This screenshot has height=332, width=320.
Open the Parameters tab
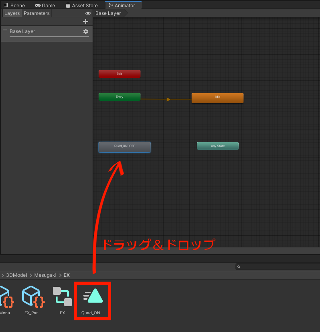[x=37, y=13]
